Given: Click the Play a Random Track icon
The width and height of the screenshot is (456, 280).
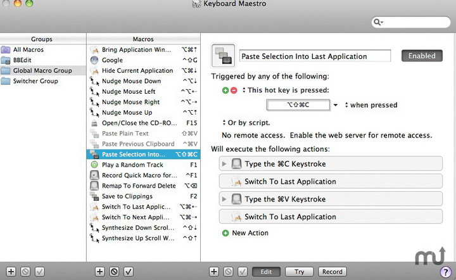Looking at the screenshot, I should 94,165.
